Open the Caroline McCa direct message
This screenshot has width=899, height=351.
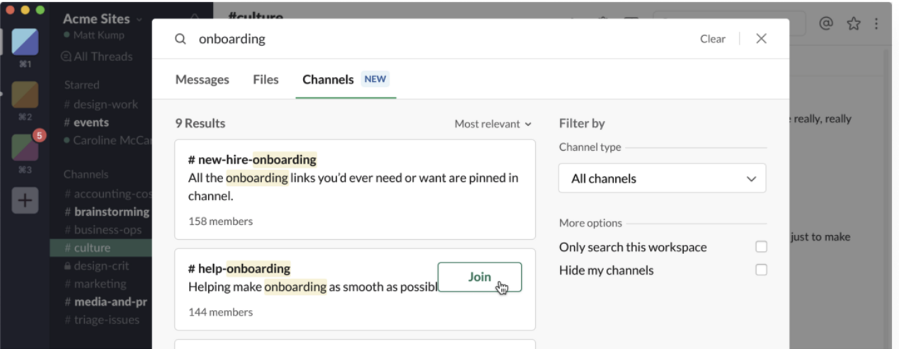tap(108, 140)
